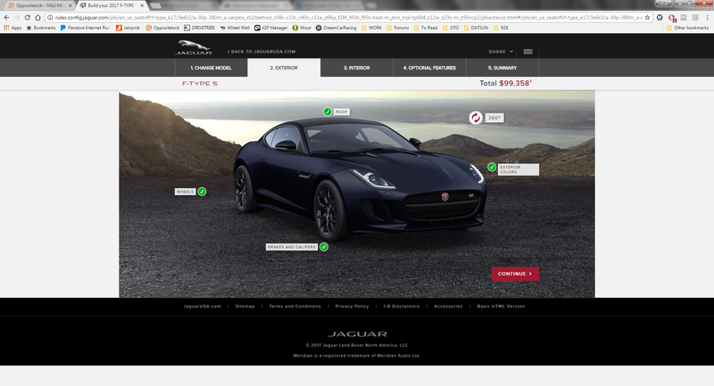Click the address bar URL field

(x=348, y=18)
